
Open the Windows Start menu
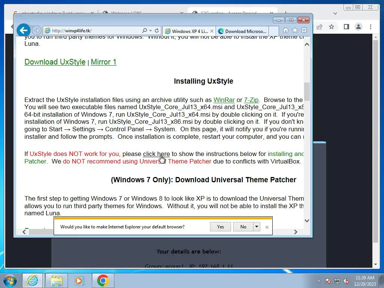(10, 280)
